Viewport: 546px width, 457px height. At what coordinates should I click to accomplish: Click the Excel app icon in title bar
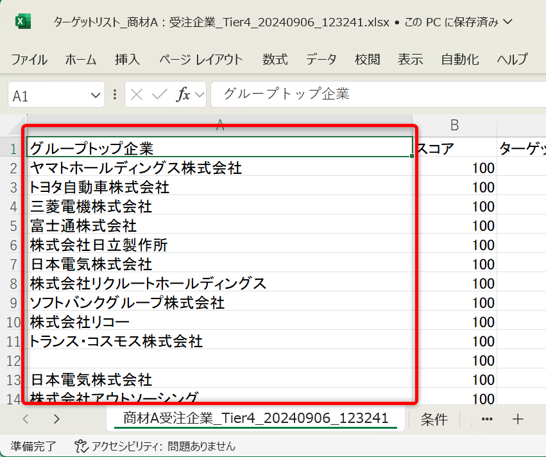[x=23, y=22]
